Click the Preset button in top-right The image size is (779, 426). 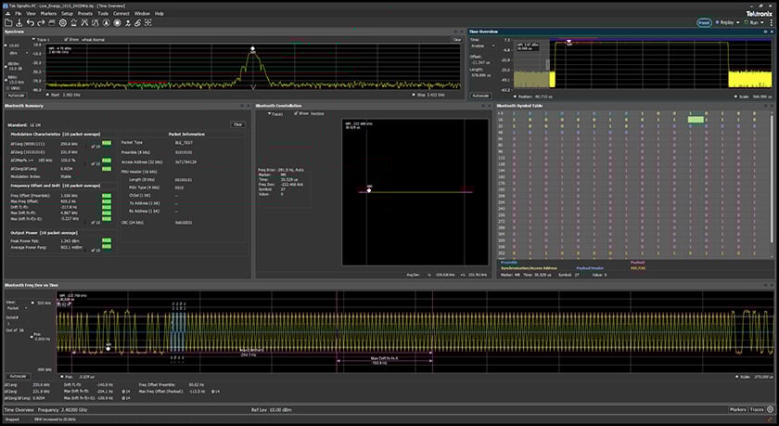(704, 21)
